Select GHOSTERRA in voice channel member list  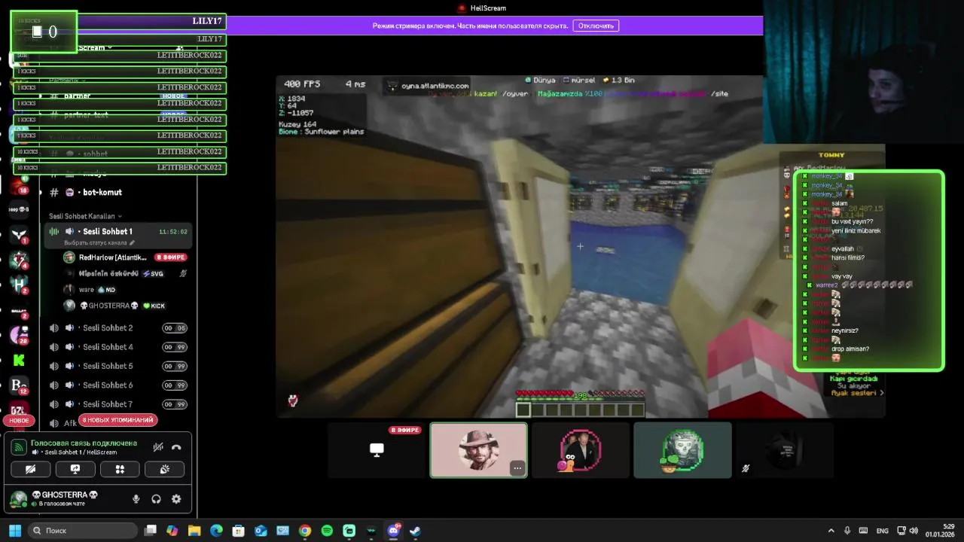125,306
